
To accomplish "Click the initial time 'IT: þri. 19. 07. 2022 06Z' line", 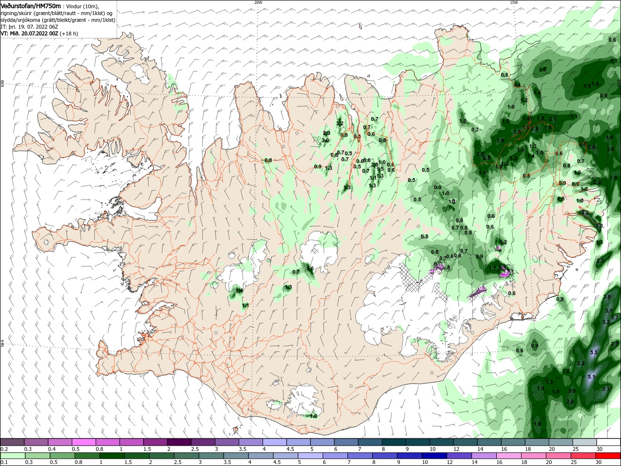I will pos(30,27).
